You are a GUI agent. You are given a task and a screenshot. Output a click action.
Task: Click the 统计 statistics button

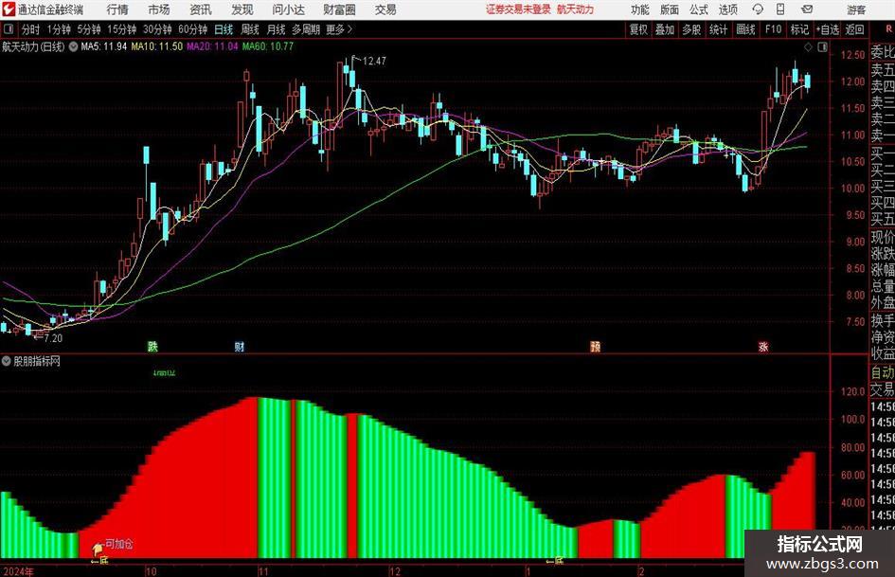718,29
